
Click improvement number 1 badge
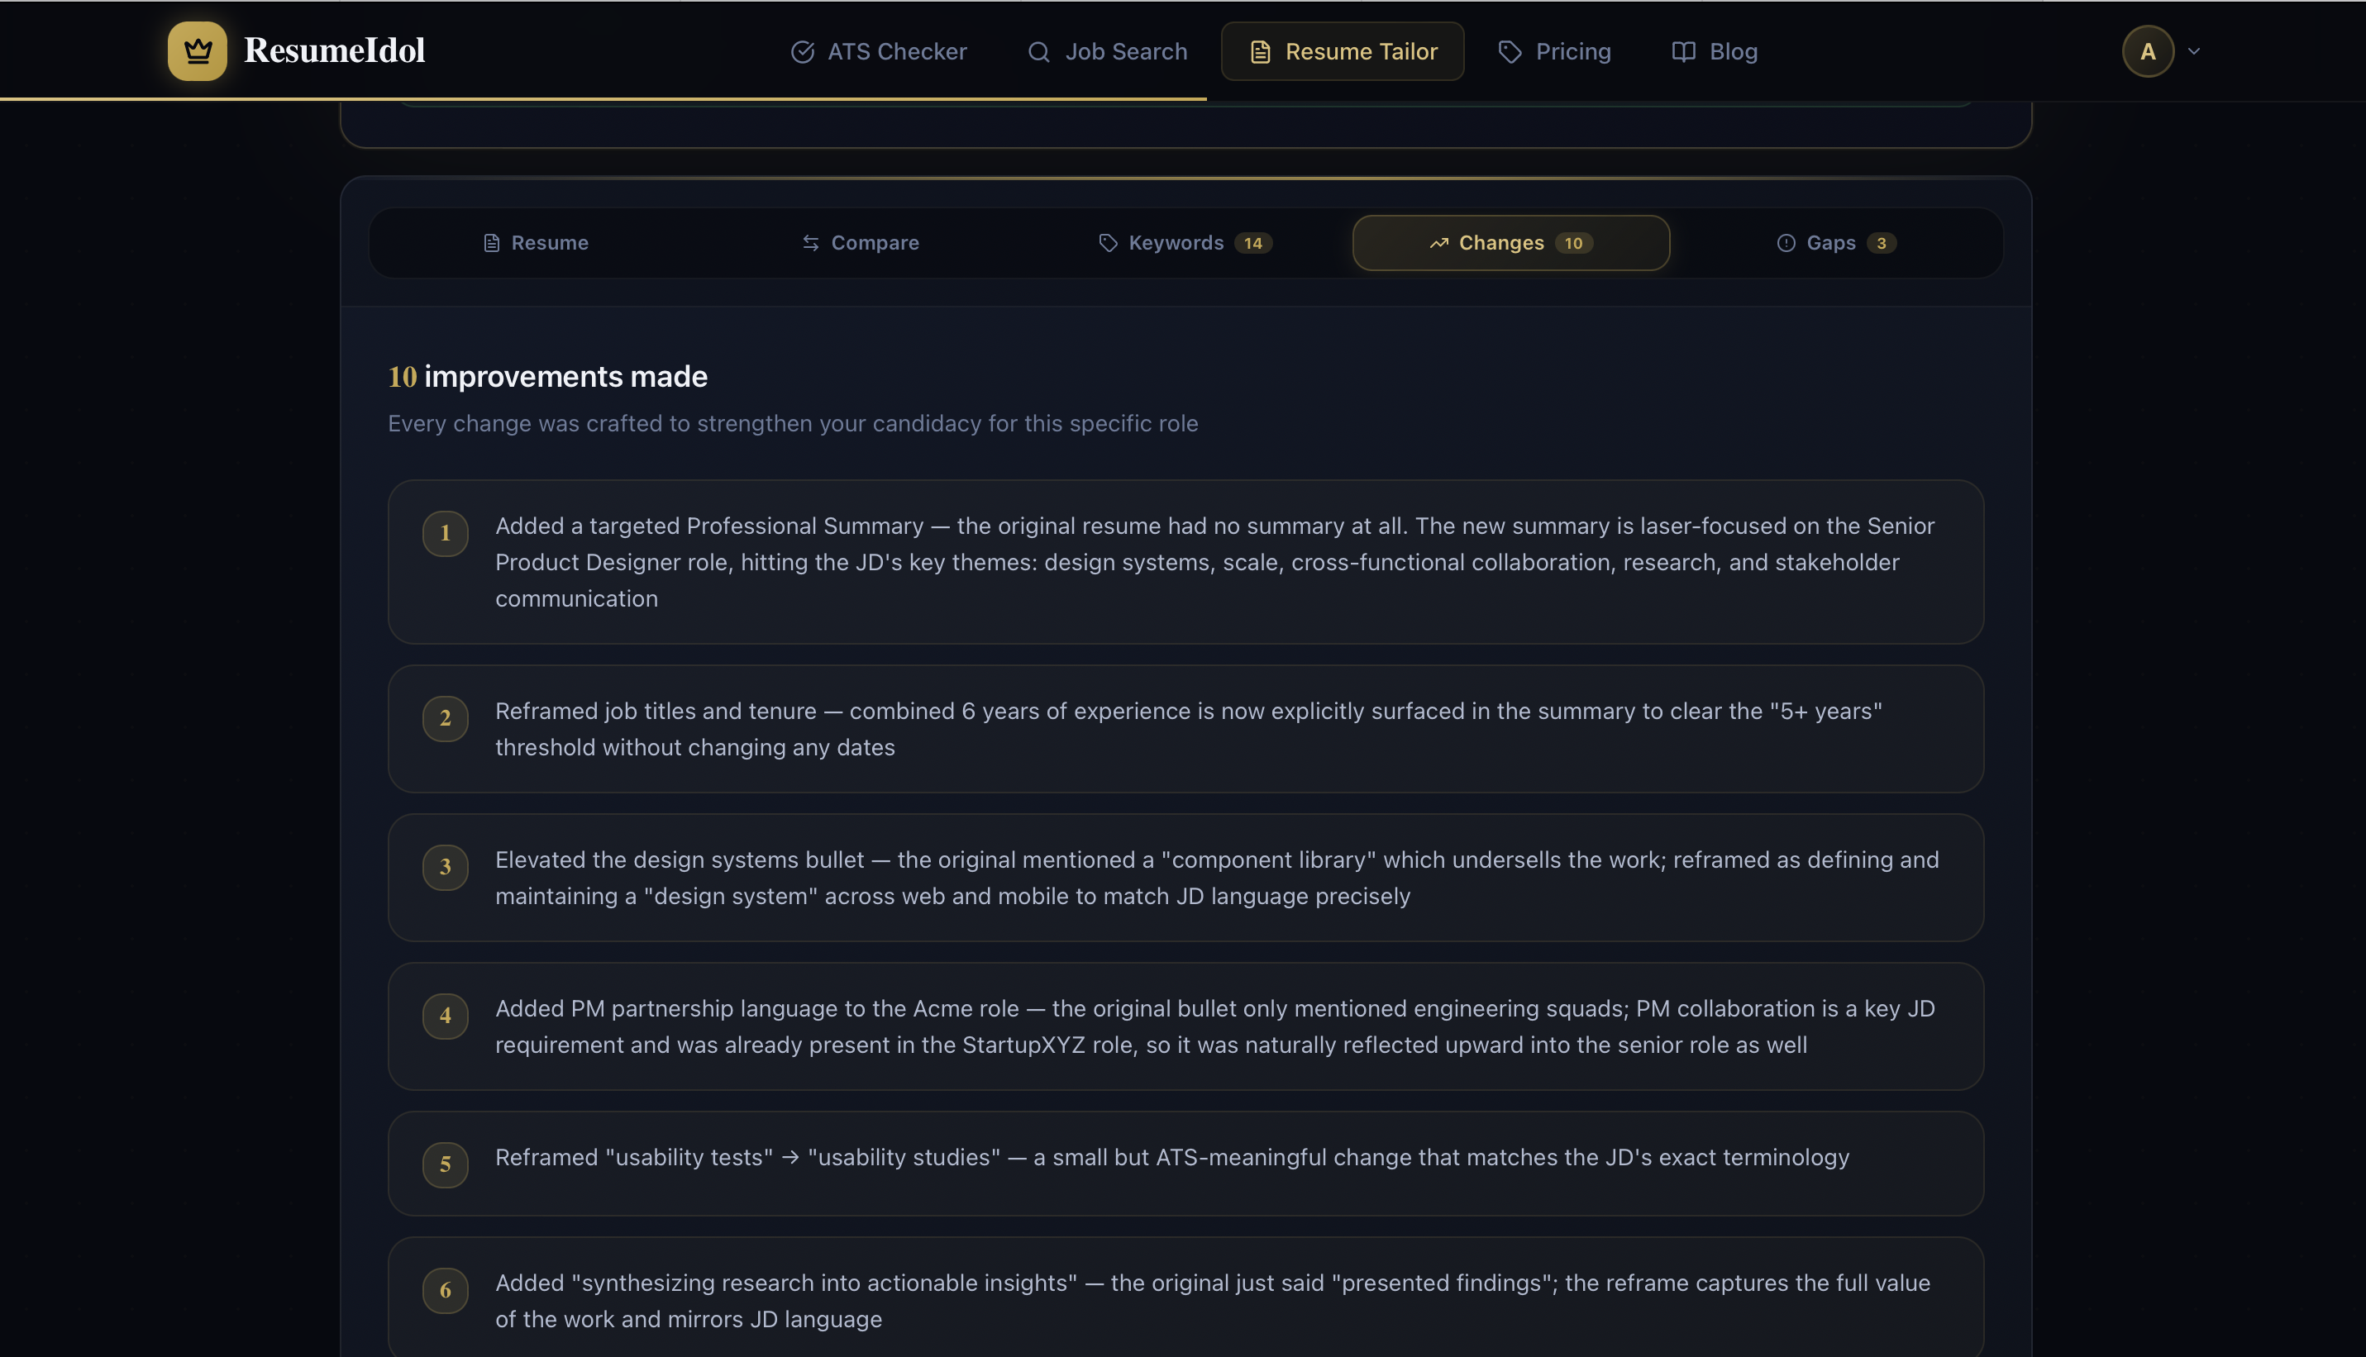click(x=445, y=533)
